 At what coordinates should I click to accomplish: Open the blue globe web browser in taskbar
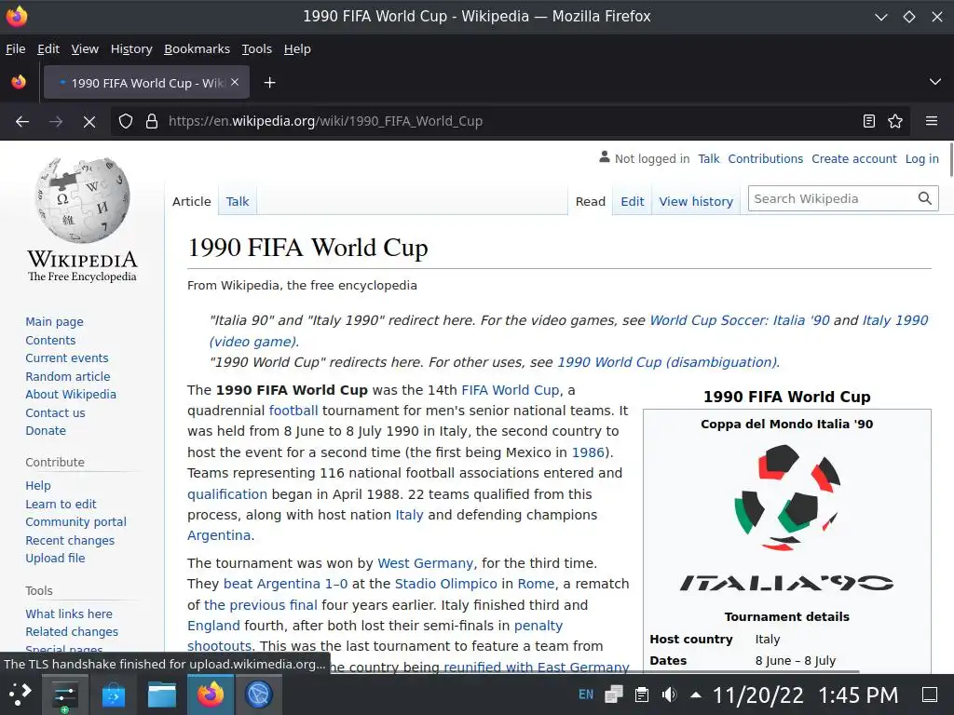259,695
